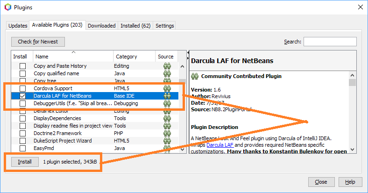The width and height of the screenshot is (368, 193).
Task: Click the source icon for DukeScript Project Wizard
Action: pos(167,141)
